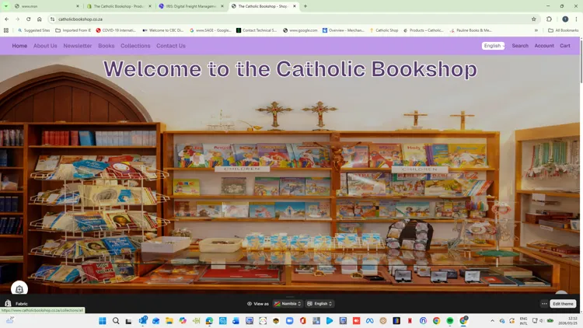Click the browser reload page icon
Image resolution: width=583 pixels, height=328 pixels.
(29, 19)
